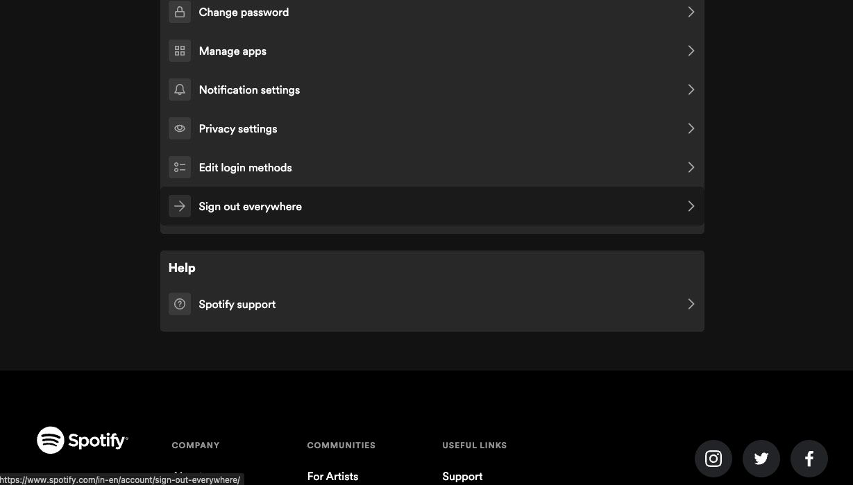Click the Sign out everywhere arrow icon

(x=179, y=206)
